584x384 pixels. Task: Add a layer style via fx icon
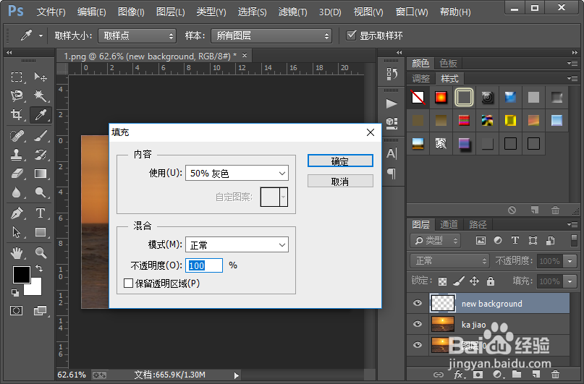[458, 375]
